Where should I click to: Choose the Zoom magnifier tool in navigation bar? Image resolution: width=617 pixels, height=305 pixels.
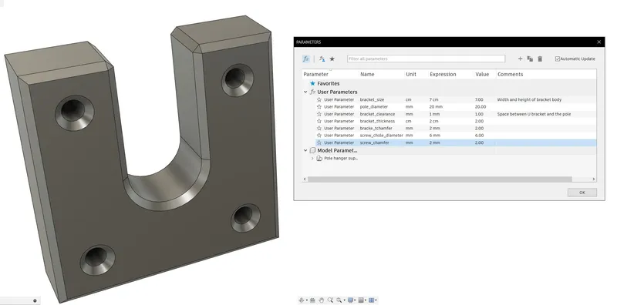pos(331,300)
